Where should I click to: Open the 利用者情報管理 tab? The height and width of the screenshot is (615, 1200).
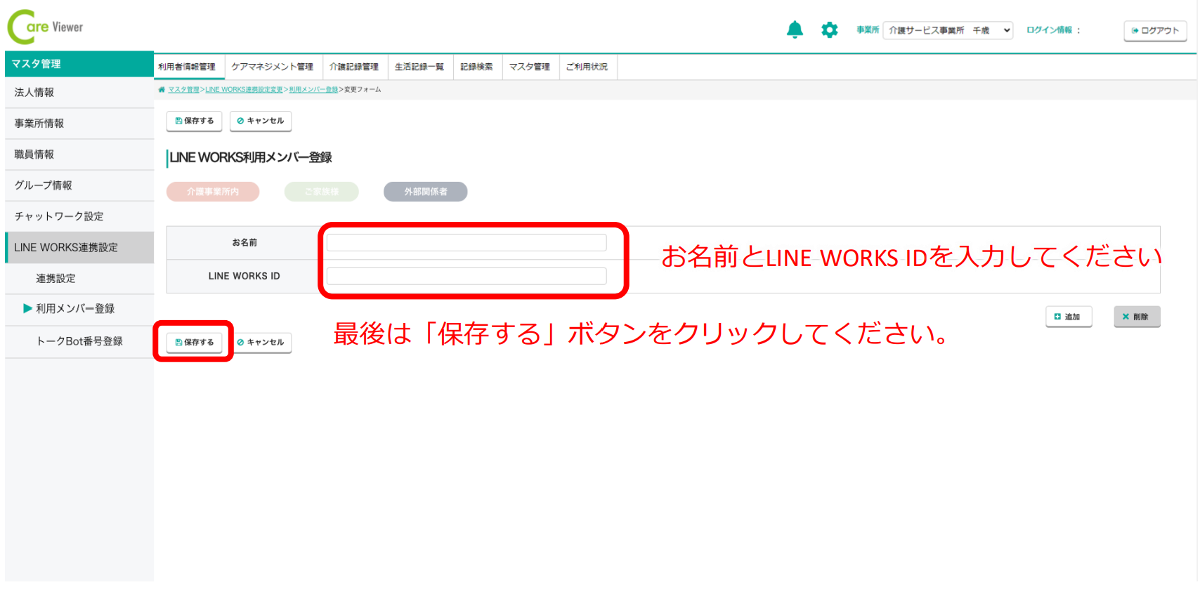pyautogui.click(x=187, y=67)
